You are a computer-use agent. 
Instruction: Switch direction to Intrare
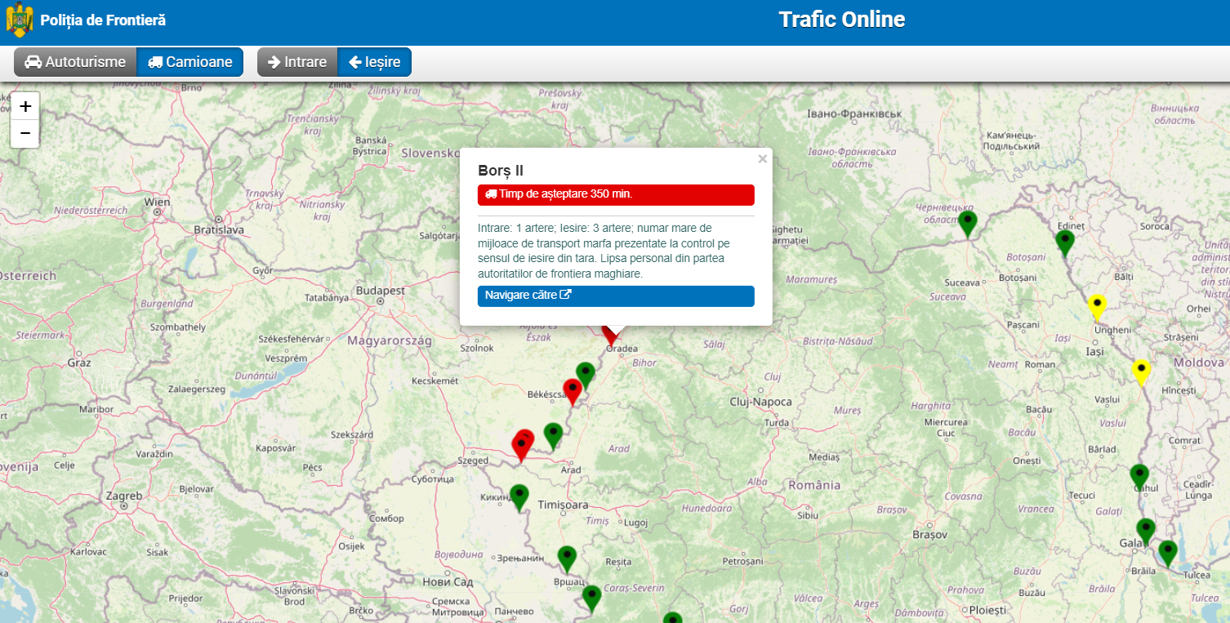point(297,62)
